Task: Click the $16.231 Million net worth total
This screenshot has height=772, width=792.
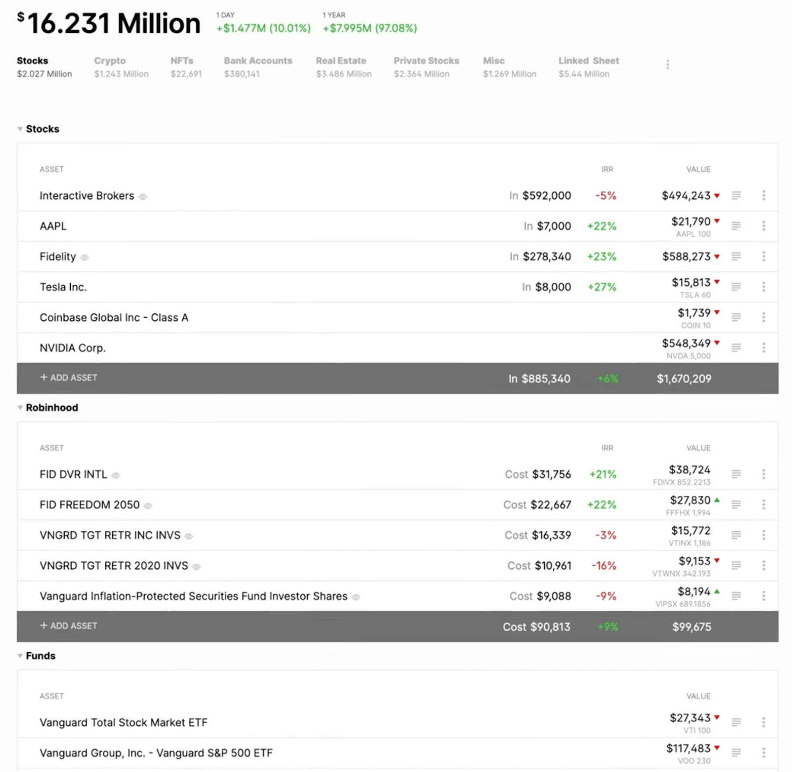Action: 109,23
